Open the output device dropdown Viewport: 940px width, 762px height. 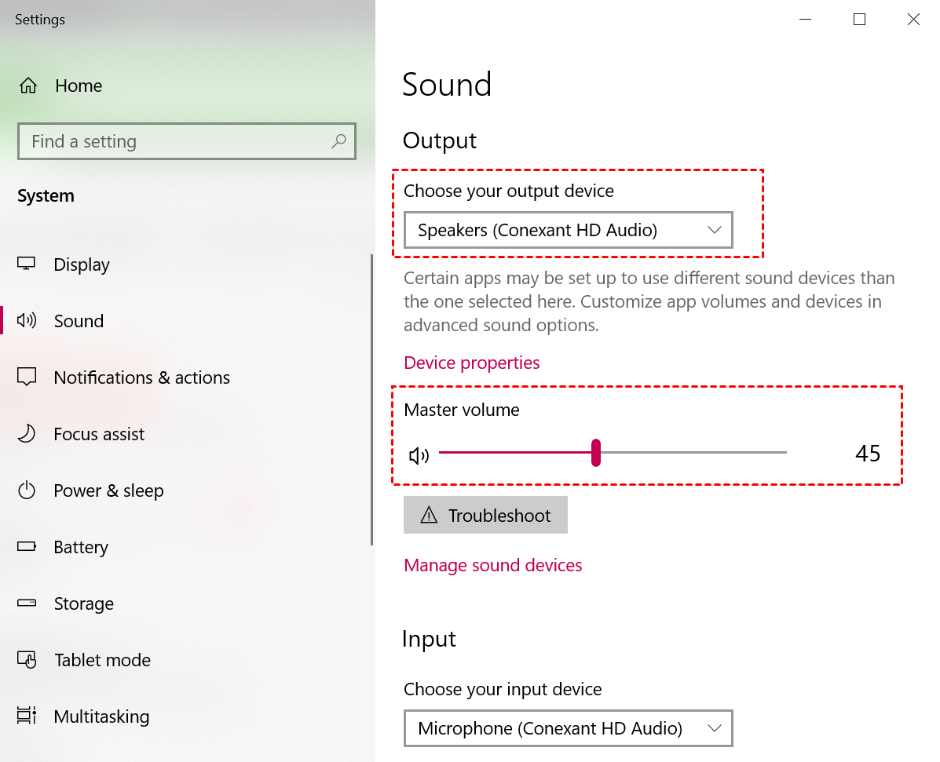coord(569,230)
